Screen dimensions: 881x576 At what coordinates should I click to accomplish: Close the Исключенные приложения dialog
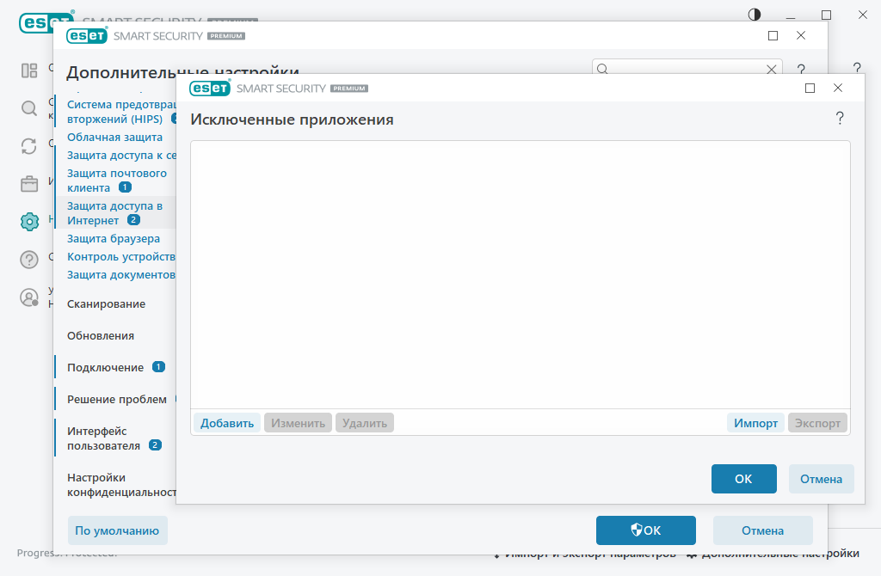[838, 89]
